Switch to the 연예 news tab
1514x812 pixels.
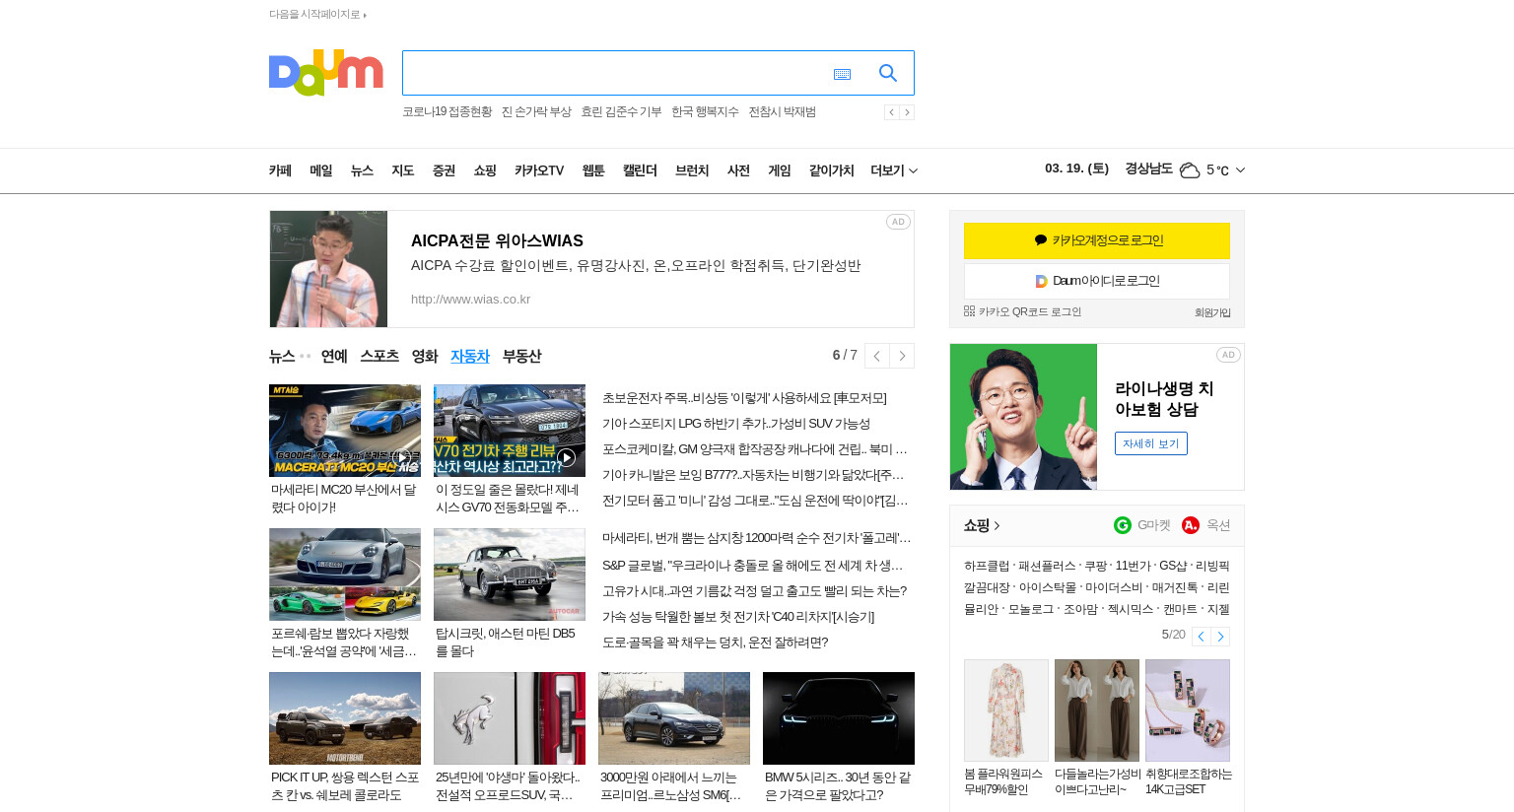point(334,356)
